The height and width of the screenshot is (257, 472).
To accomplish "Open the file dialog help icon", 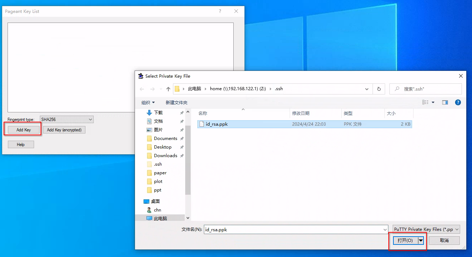I will coord(458,102).
